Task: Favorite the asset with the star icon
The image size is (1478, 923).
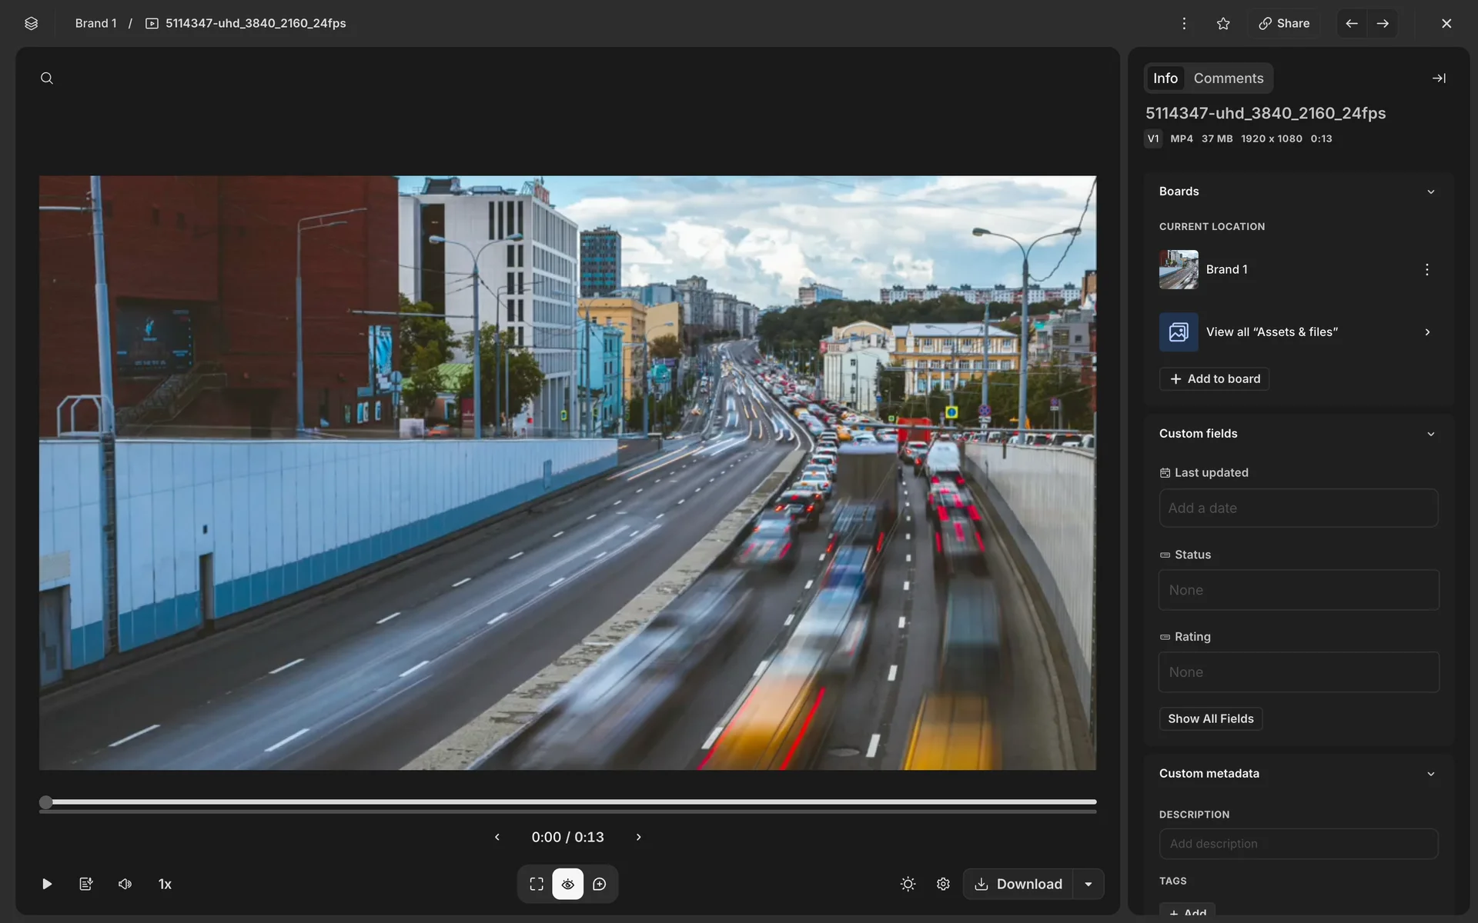Action: [x=1223, y=23]
